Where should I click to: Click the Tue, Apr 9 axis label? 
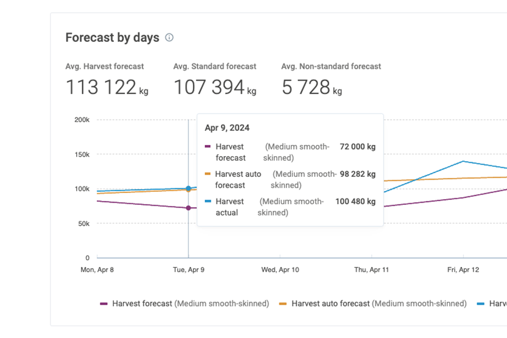tap(188, 270)
